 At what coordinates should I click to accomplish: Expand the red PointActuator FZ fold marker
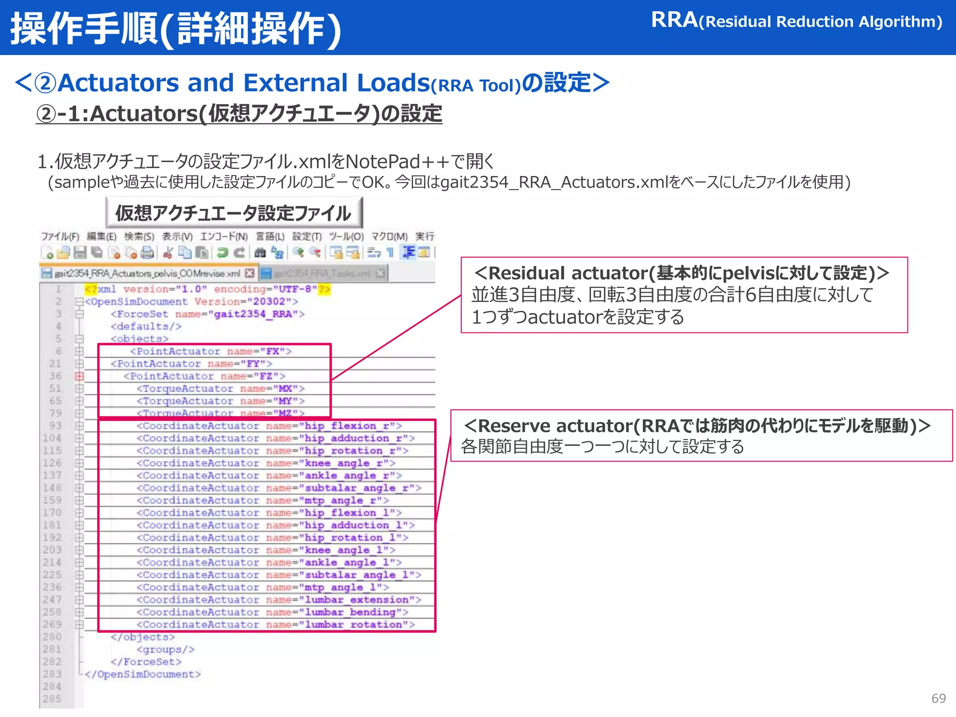pos(79,376)
